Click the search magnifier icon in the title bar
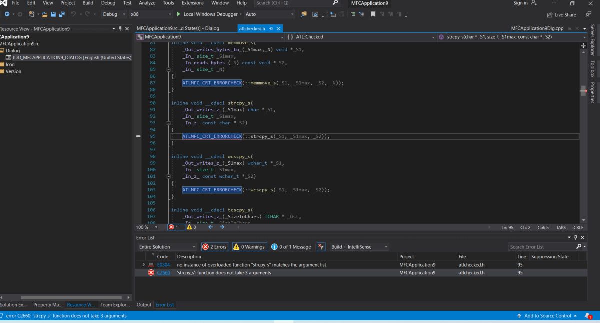This screenshot has width=600, height=323. [x=335, y=3]
